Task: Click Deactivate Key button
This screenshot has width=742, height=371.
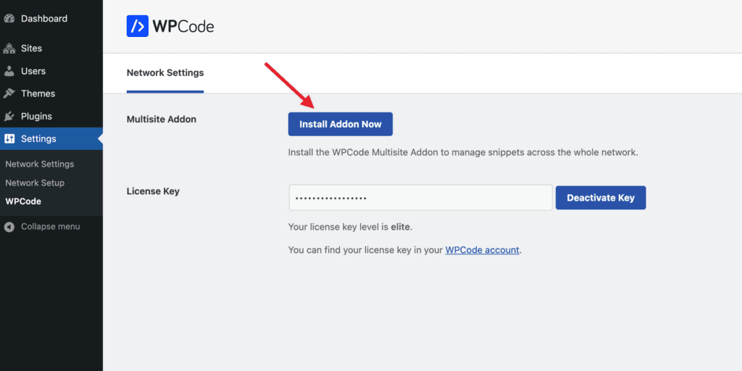Action: point(601,198)
